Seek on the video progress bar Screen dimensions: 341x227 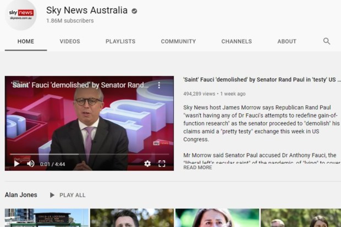coord(89,154)
